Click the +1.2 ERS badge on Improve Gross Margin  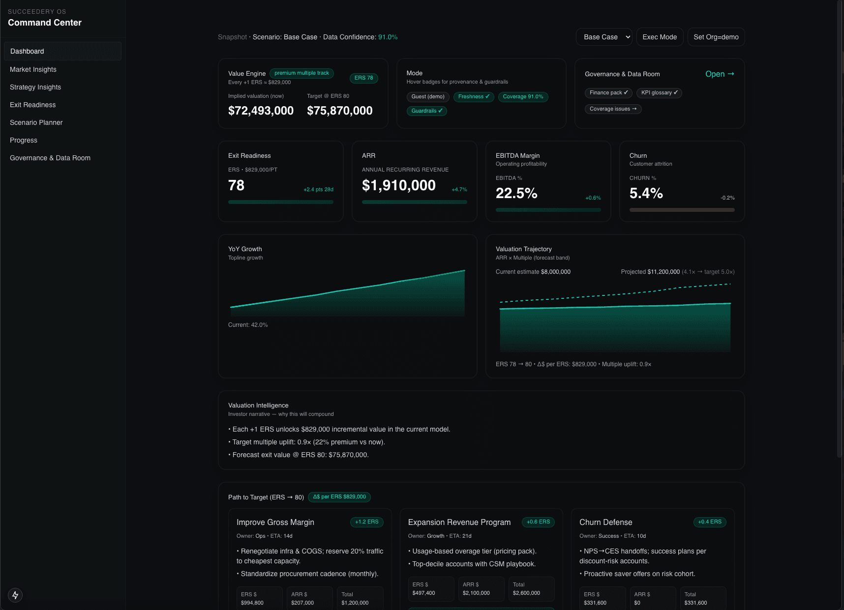pos(367,522)
